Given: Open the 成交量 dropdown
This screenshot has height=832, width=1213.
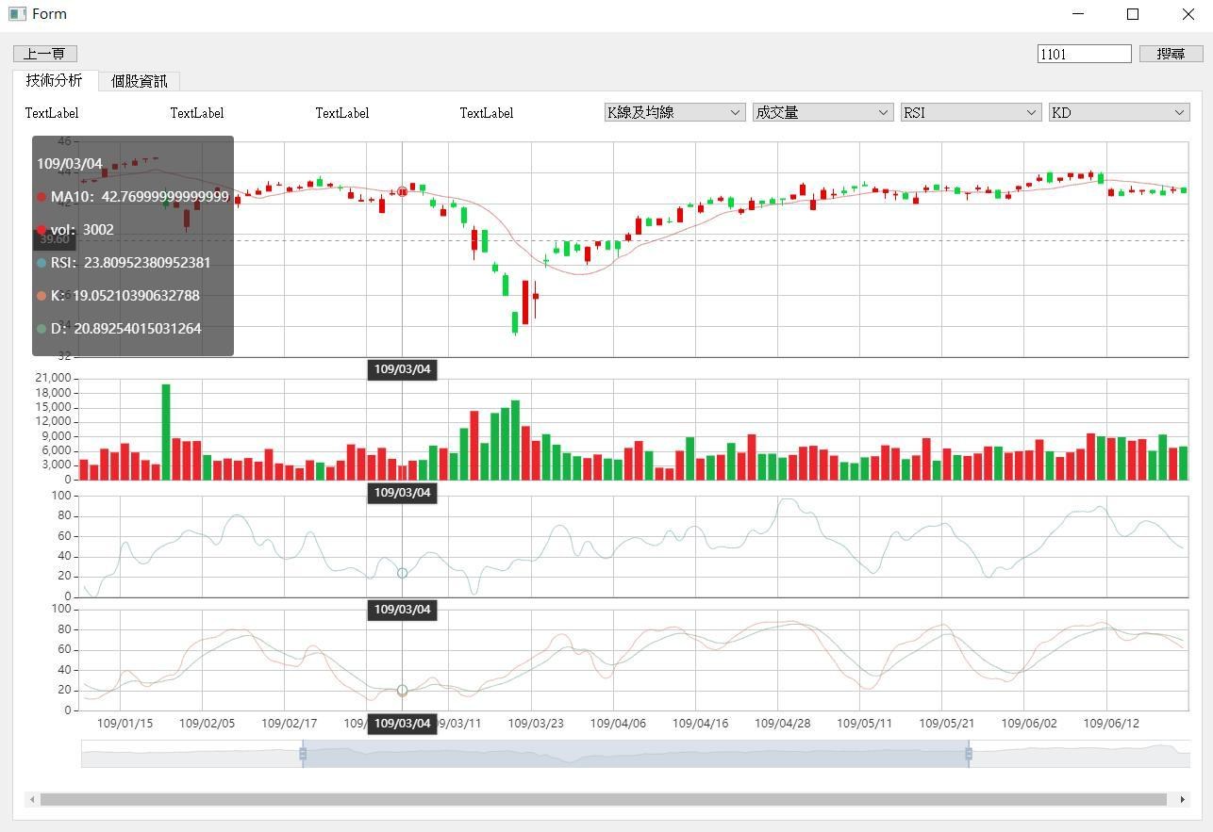Looking at the screenshot, I should (x=823, y=112).
